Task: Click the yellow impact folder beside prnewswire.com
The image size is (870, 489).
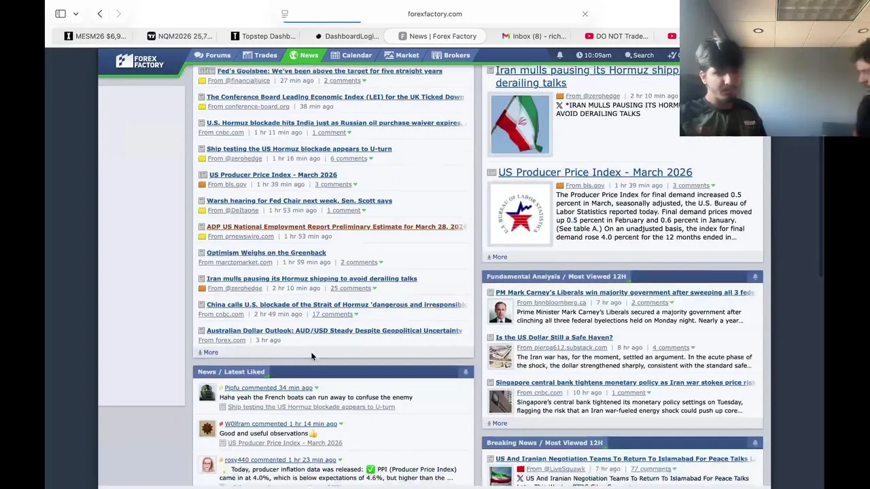Action: click(x=202, y=236)
